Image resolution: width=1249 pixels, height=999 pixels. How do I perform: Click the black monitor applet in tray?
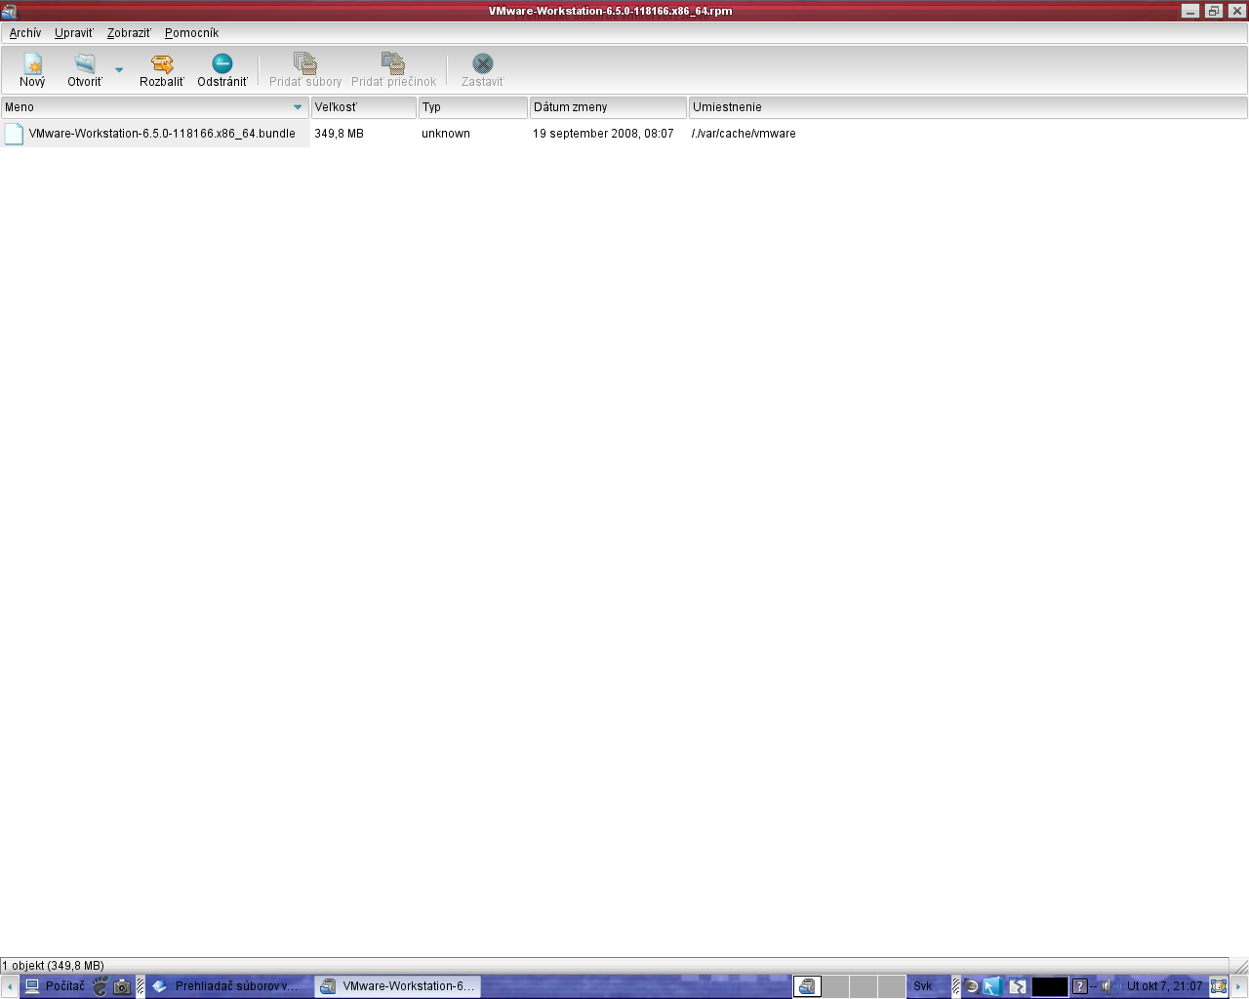coord(1050,986)
